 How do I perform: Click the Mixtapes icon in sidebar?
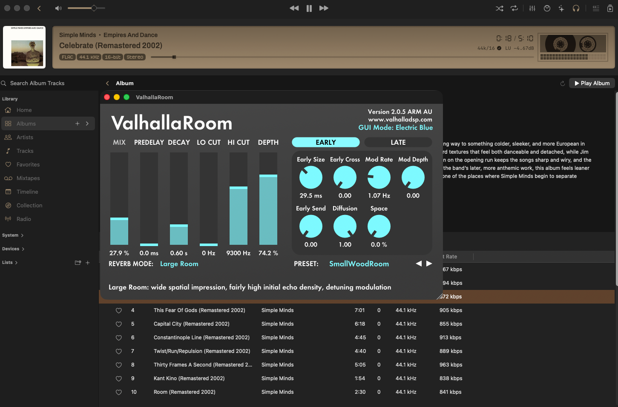coord(8,178)
